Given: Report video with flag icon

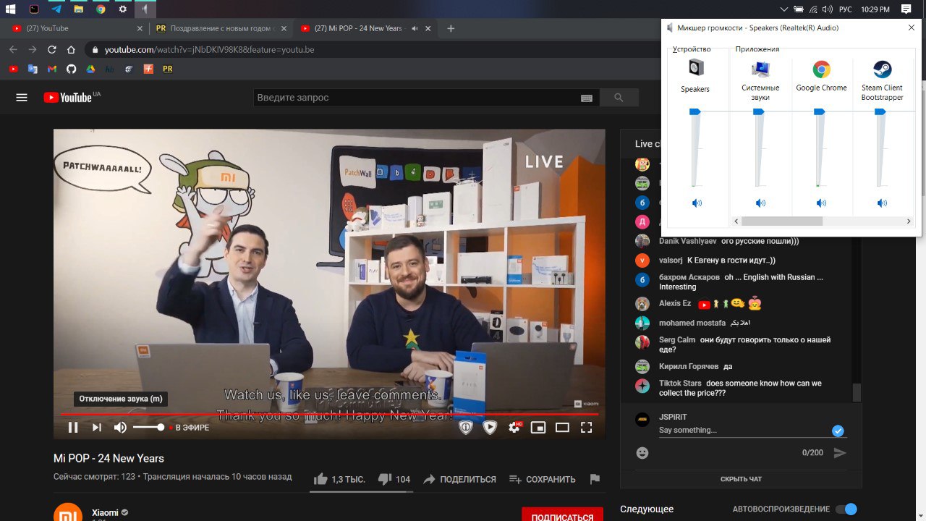Looking at the screenshot, I should point(595,479).
